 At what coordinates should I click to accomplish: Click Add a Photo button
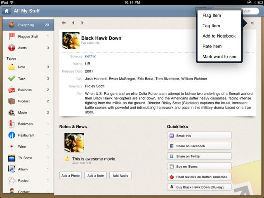click(x=71, y=176)
